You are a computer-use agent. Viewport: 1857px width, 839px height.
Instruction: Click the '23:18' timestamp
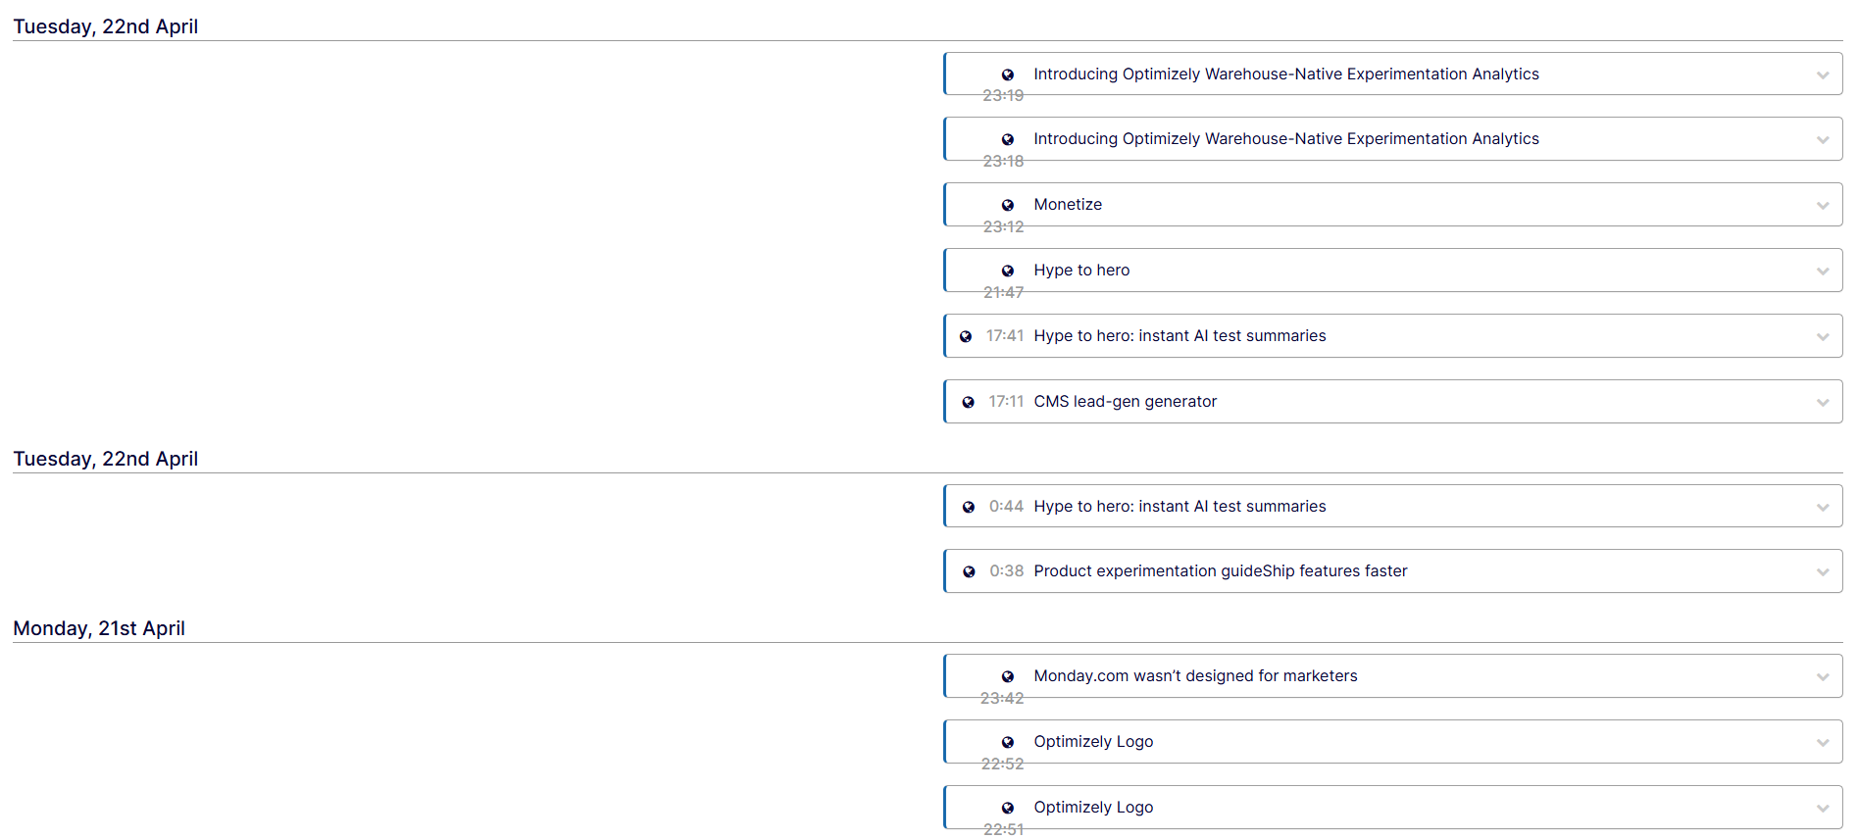pos(1003,162)
